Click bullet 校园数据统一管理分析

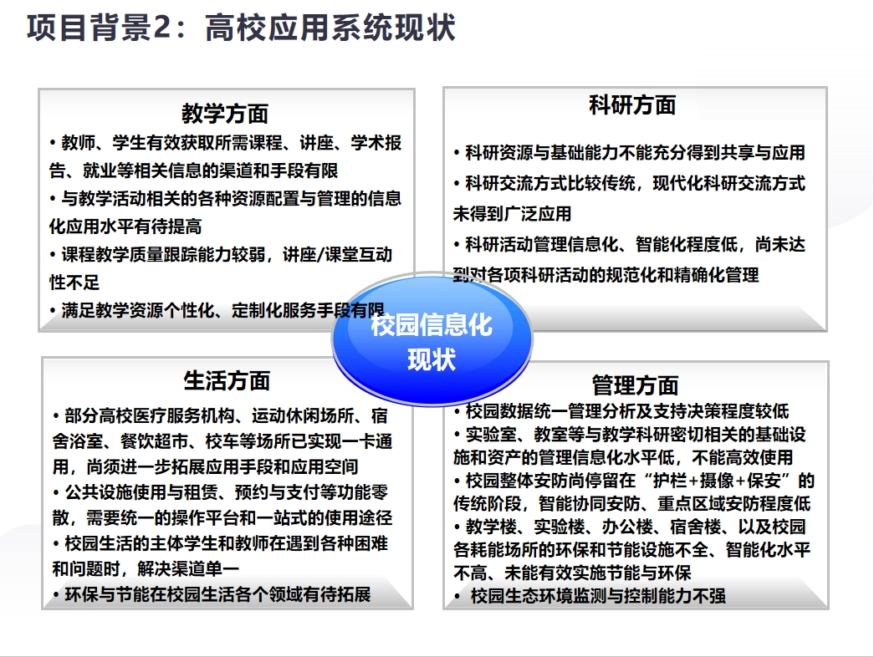tap(621, 411)
